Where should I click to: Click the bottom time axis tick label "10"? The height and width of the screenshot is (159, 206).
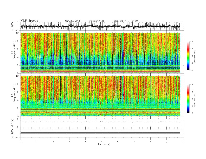coord(183,142)
